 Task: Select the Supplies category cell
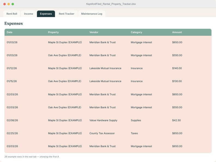(136, 120)
